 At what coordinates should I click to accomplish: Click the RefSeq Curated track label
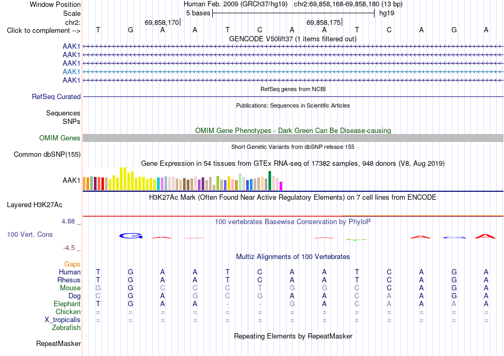click(56, 96)
